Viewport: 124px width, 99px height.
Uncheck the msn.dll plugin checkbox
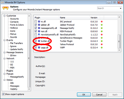click(36, 31)
